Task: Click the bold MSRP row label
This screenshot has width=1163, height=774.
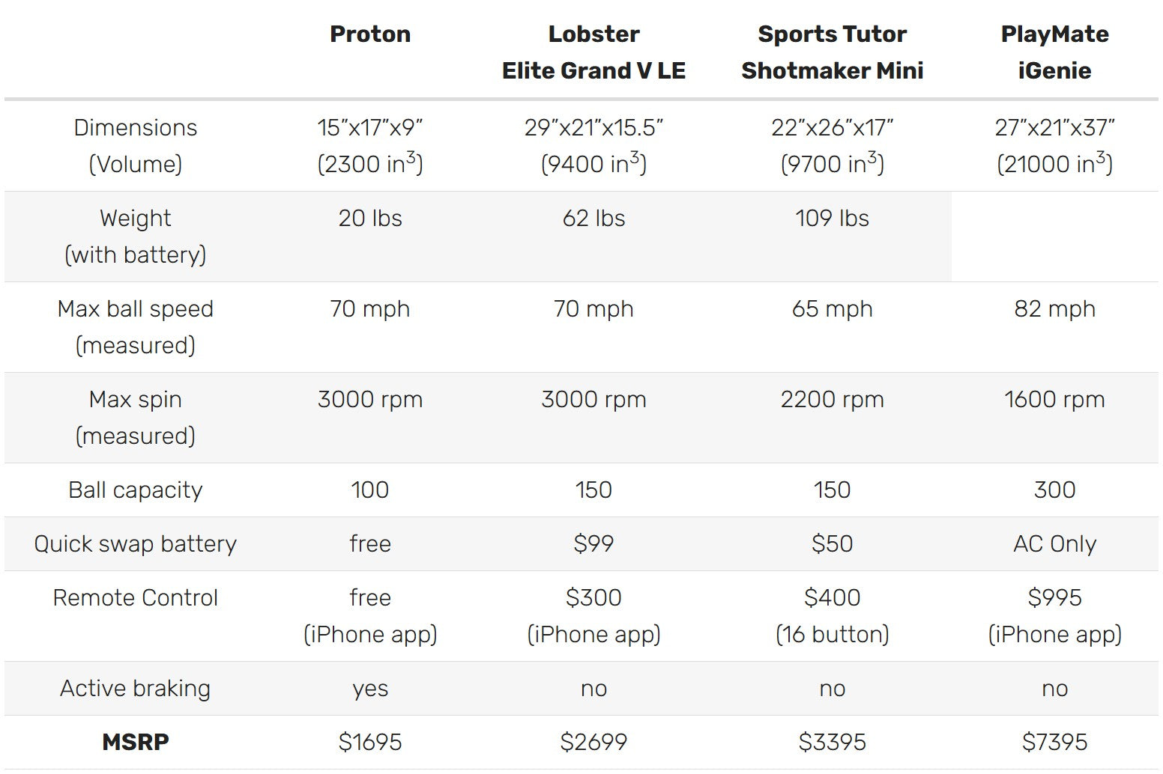Action: pos(136,743)
